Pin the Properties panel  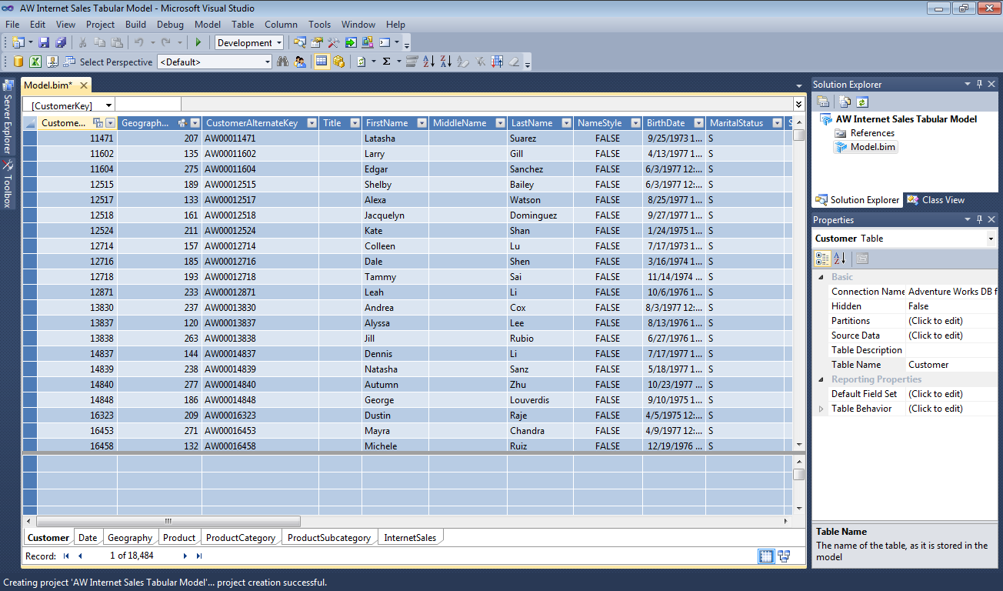tap(979, 220)
